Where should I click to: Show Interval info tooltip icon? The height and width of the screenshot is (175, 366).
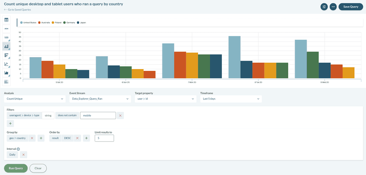click(x=18, y=149)
